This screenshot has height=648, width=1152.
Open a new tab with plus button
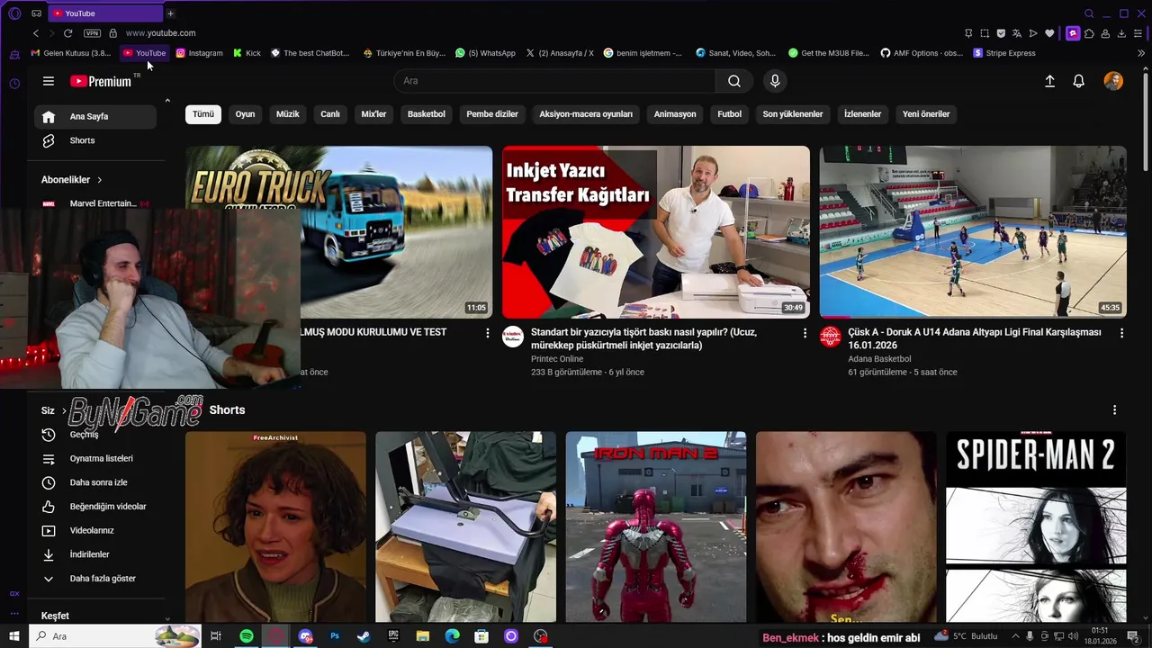170,13
